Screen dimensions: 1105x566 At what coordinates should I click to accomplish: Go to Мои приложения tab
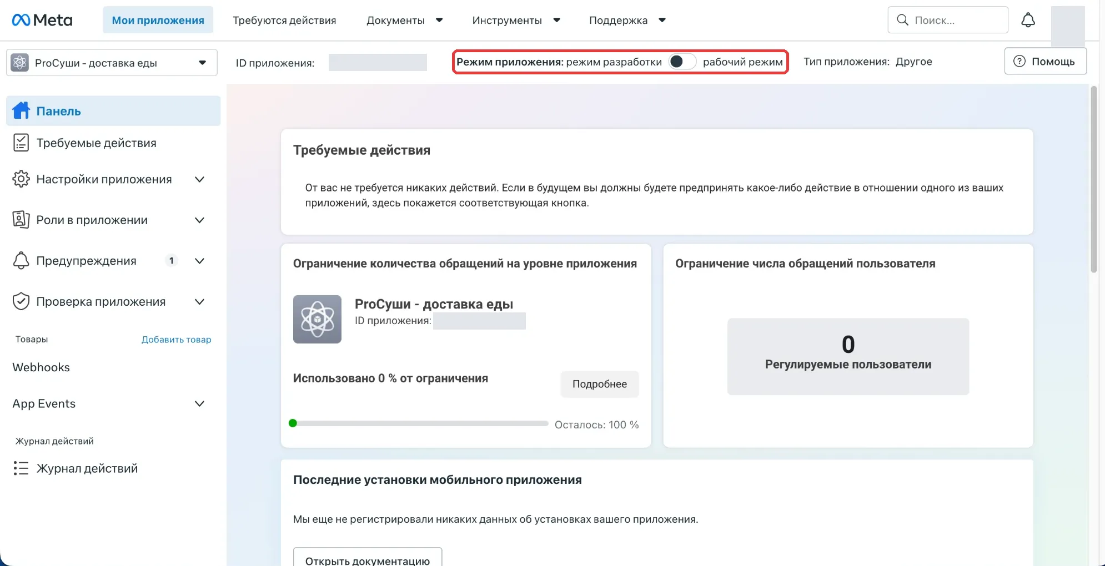[x=158, y=20]
